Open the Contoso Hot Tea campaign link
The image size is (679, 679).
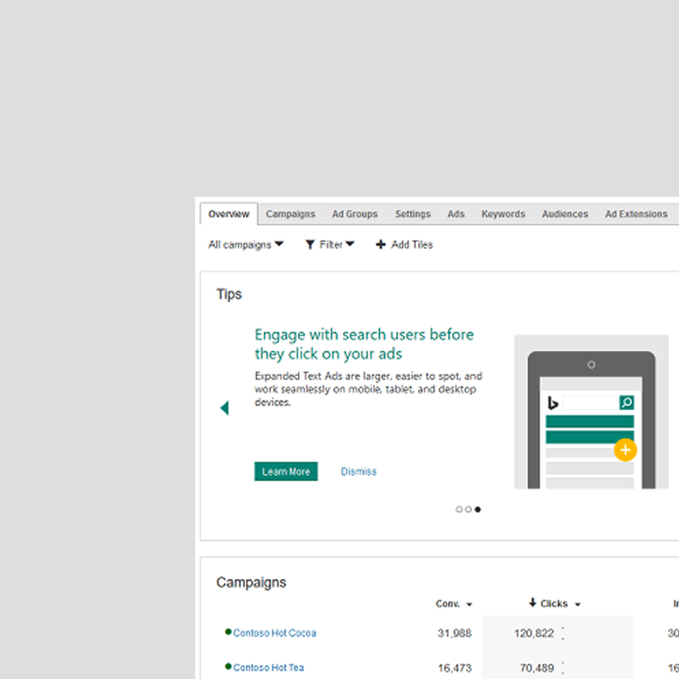click(x=268, y=667)
